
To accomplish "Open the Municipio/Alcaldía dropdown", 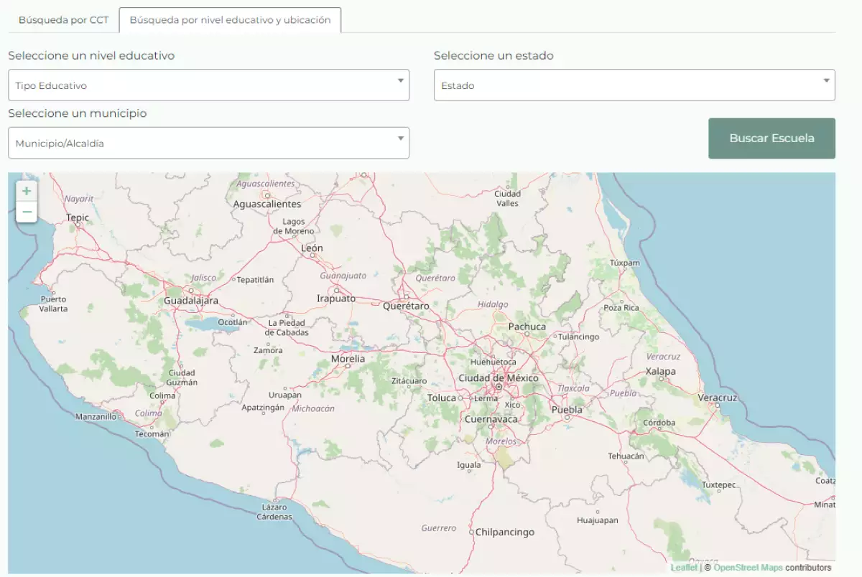I will point(208,144).
